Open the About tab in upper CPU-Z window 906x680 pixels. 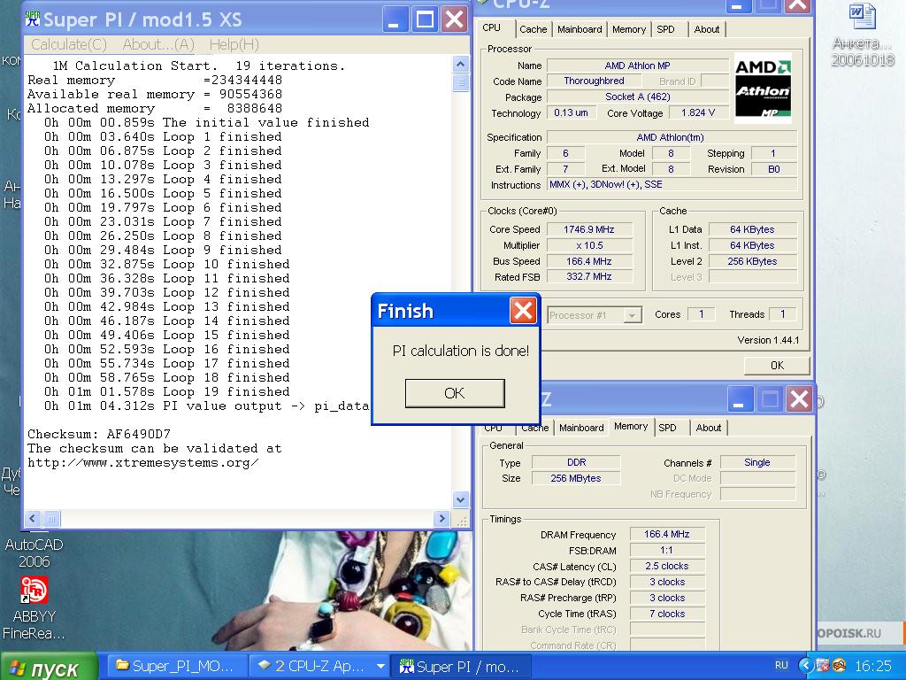[707, 29]
